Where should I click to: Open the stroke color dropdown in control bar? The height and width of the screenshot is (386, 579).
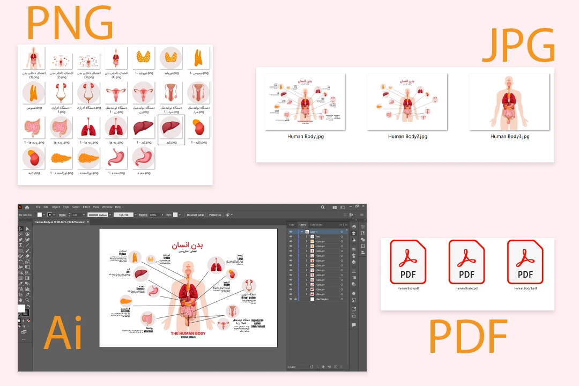click(x=54, y=214)
